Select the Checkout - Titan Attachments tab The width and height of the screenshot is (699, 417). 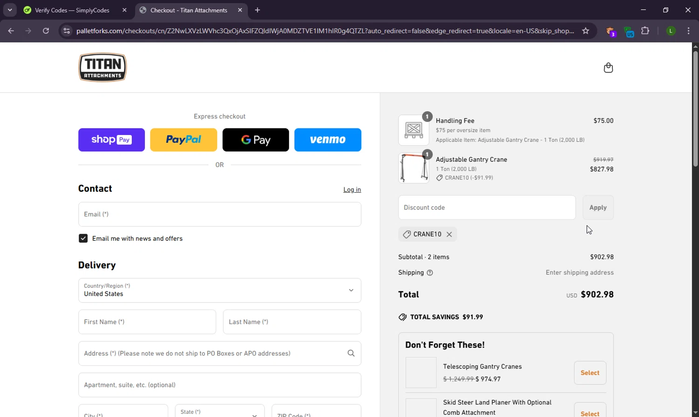click(189, 10)
